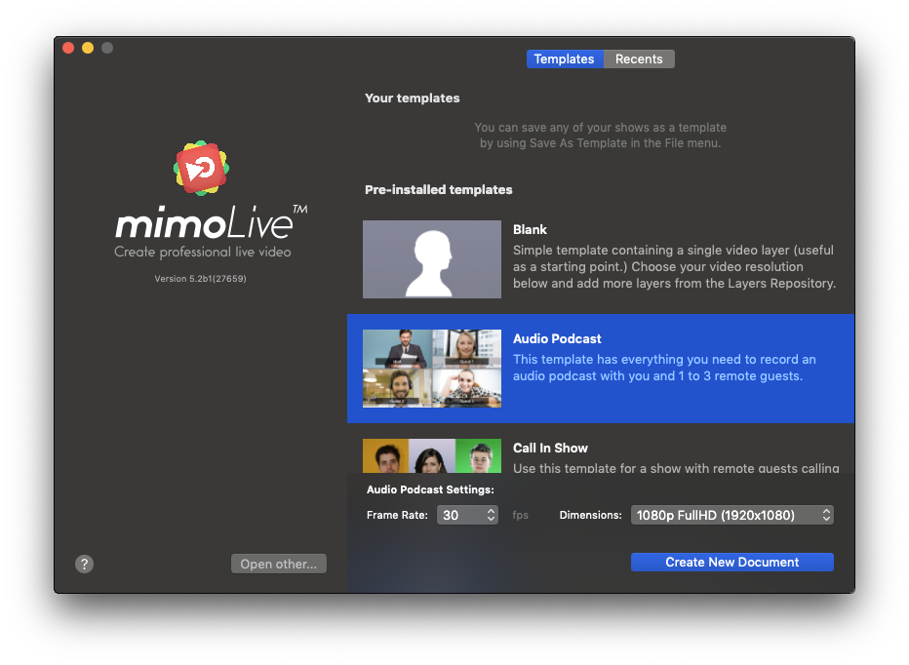This screenshot has width=909, height=665.
Task: Click the Frame Rate label
Action: (x=397, y=515)
